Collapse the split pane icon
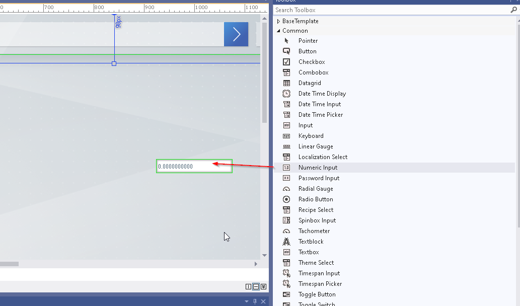The width and height of the screenshot is (520, 306). 263,287
